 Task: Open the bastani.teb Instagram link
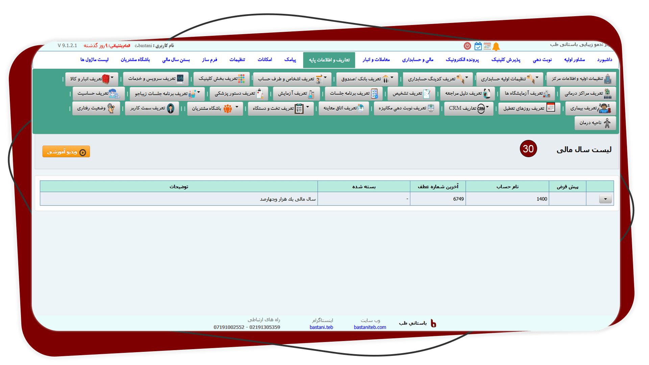[321, 327]
